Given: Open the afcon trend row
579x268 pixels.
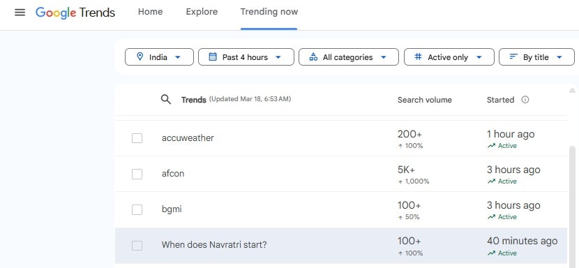Looking at the screenshot, I should (x=341, y=174).
